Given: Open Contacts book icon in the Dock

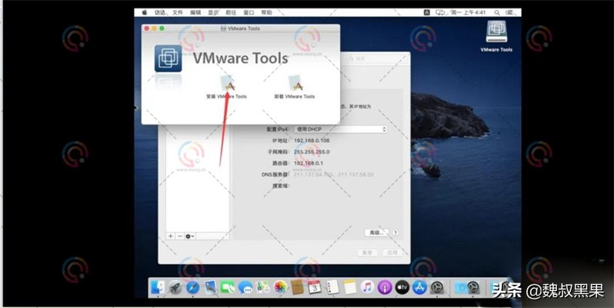Looking at the screenshot, I should point(297,287).
